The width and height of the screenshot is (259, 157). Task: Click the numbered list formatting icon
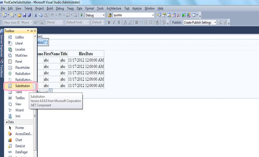pyautogui.click(x=151, y=22)
